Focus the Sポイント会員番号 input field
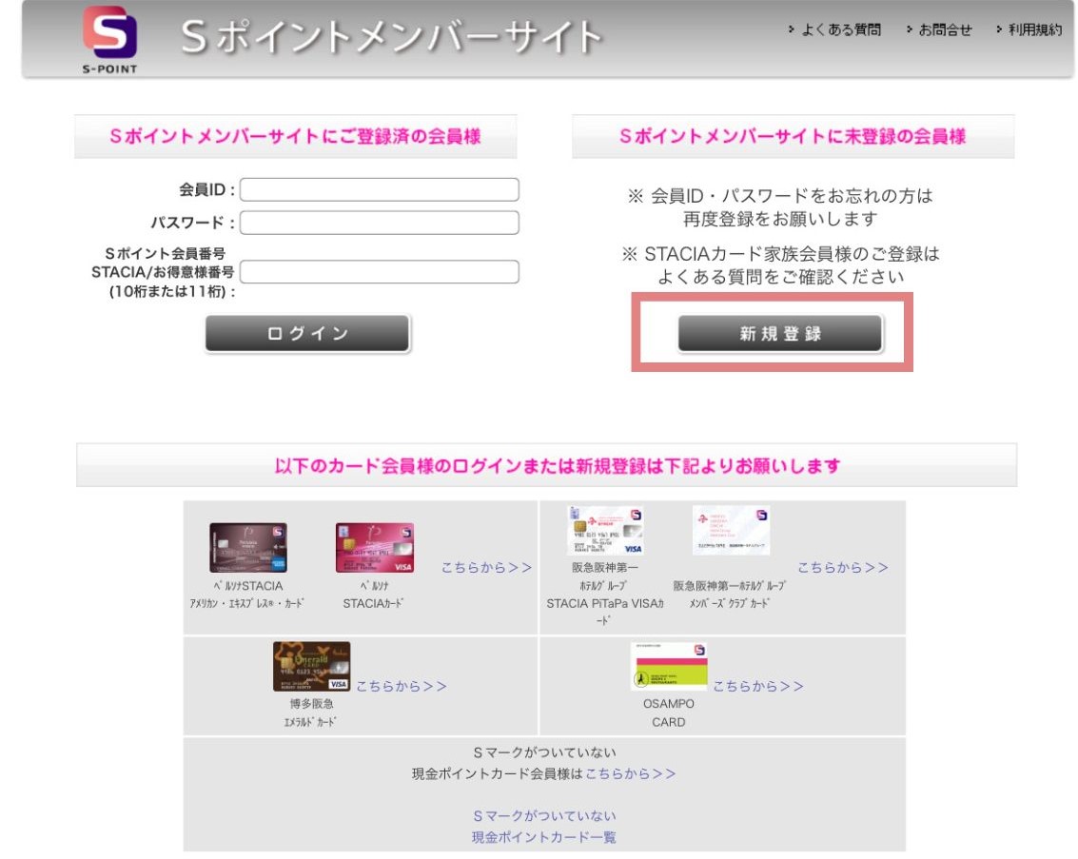Image resolution: width=1078 pixels, height=859 pixels. pos(380,272)
